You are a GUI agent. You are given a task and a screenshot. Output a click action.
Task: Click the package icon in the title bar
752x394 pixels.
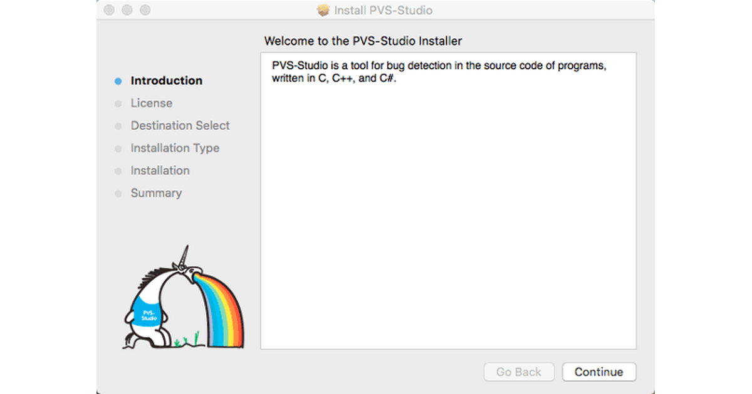point(323,10)
